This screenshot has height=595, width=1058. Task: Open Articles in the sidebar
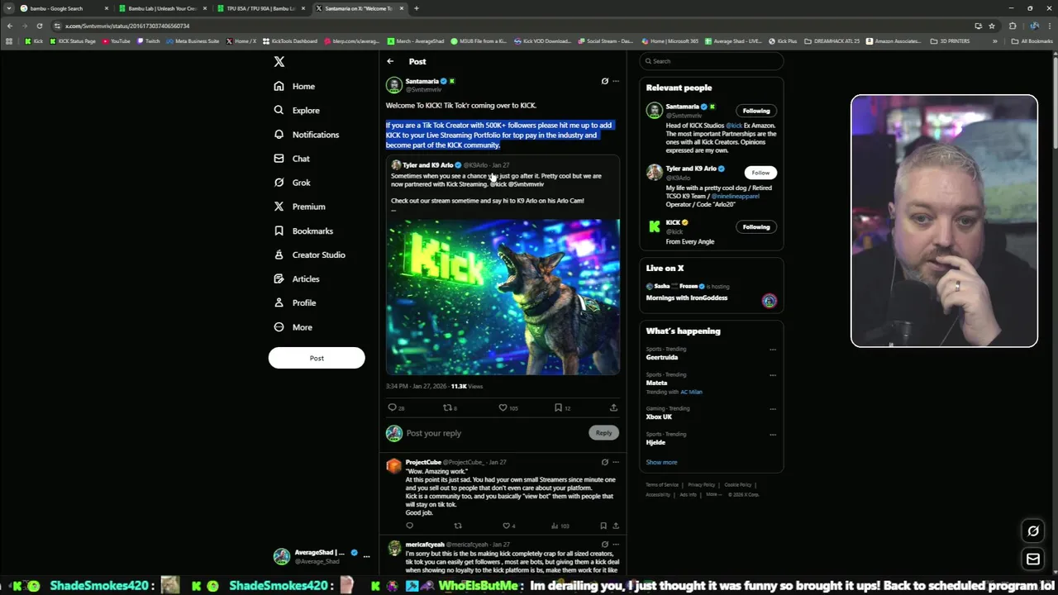tap(296, 278)
